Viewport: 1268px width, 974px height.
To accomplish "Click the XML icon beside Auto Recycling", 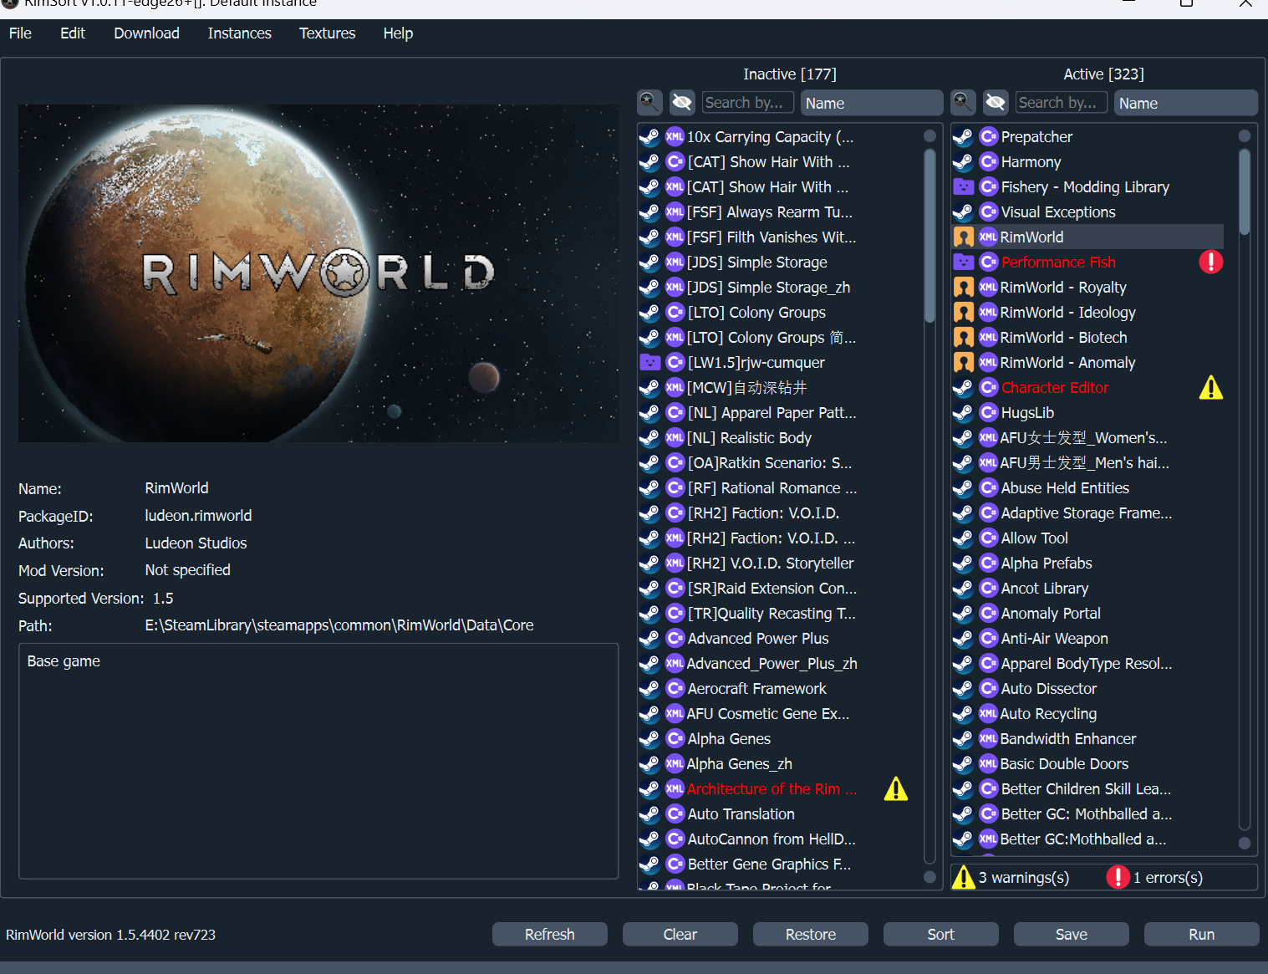I will (x=988, y=713).
